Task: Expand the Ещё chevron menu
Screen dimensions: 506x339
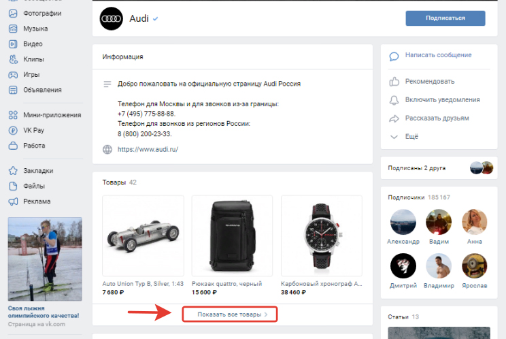Action: [394, 137]
